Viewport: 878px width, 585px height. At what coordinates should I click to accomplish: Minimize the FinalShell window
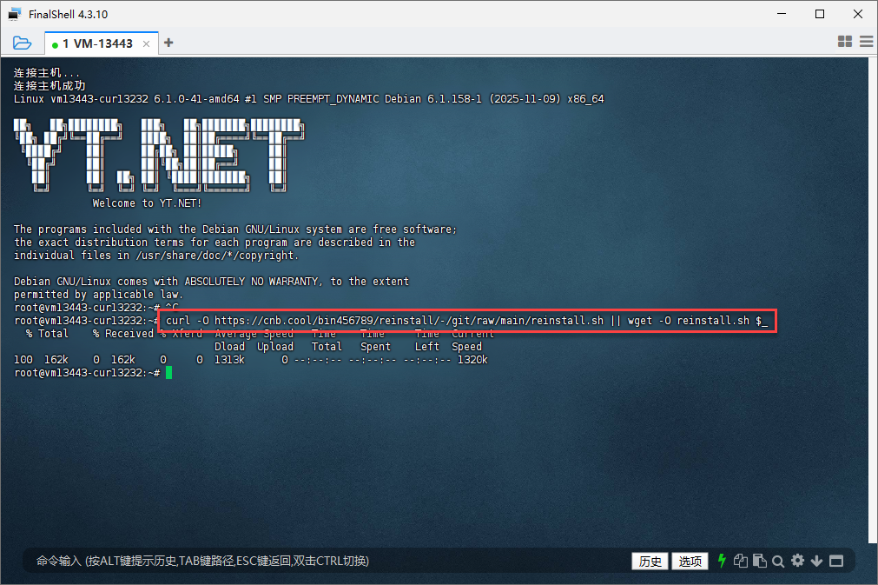(782, 14)
